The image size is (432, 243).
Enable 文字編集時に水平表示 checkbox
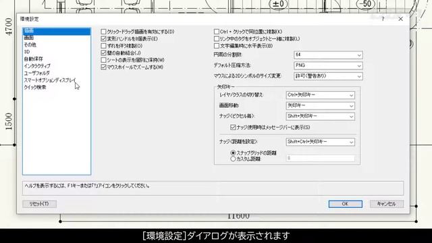217,46
